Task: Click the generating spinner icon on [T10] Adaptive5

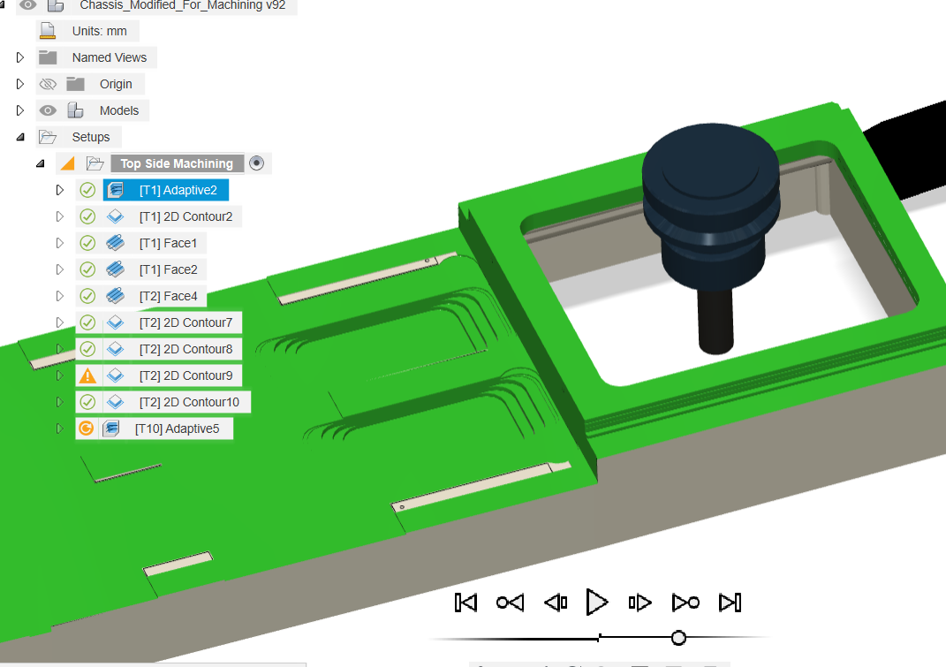Action: (x=87, y=428)
